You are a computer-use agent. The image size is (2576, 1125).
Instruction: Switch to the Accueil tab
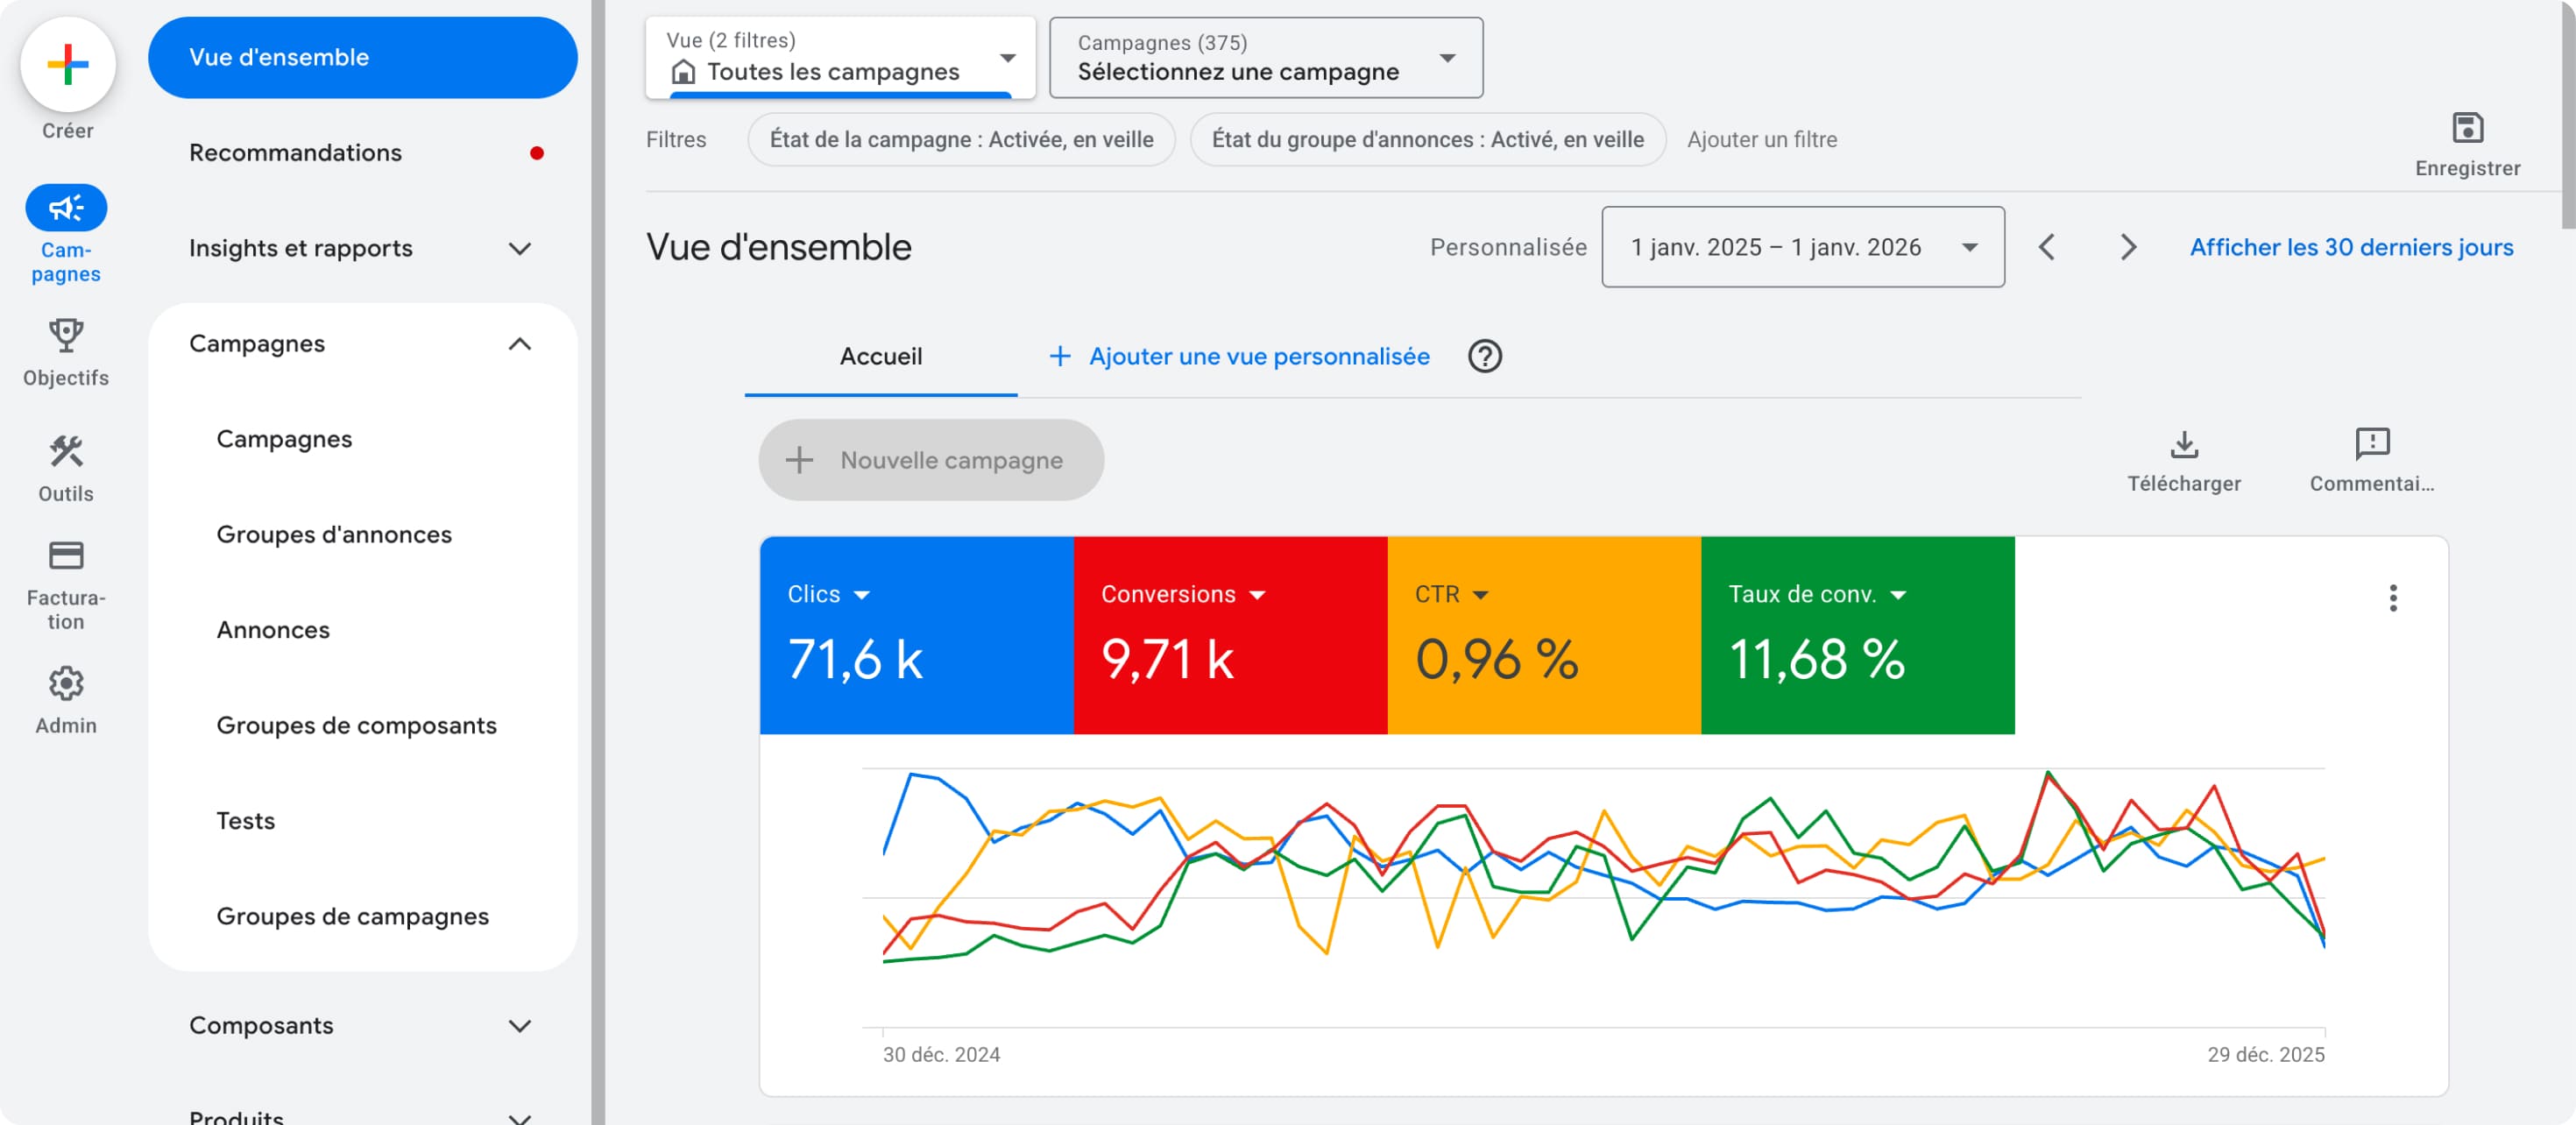click(x=880, y=356)
